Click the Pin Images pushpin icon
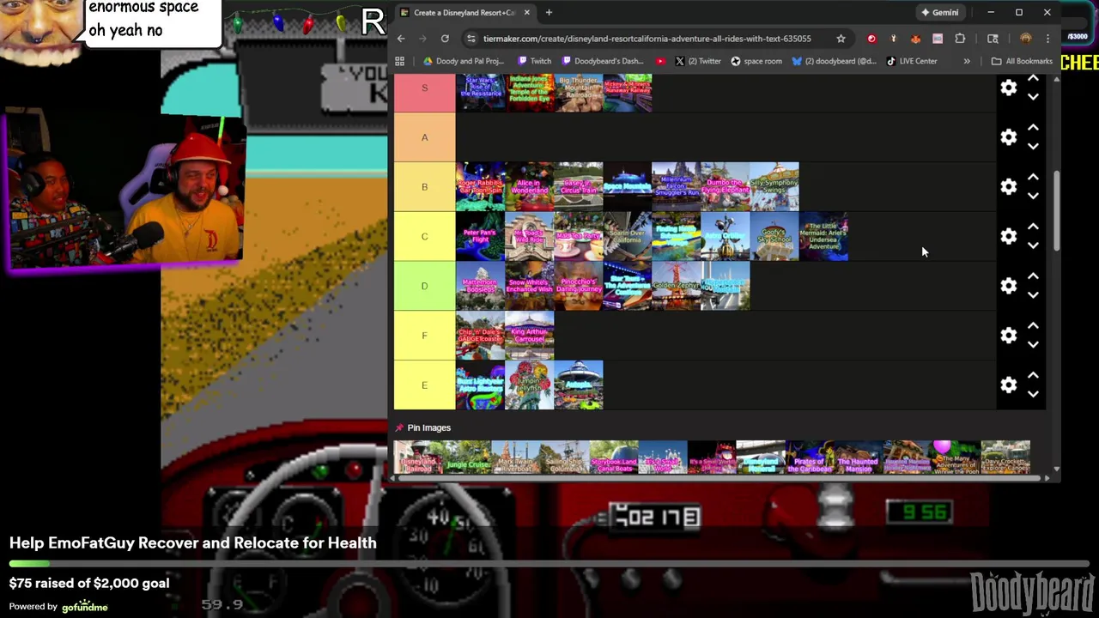Screen dimensions: 1099x618 (x=399, y=427)
